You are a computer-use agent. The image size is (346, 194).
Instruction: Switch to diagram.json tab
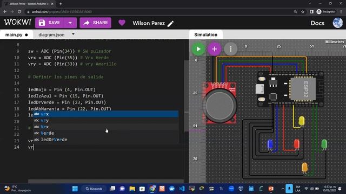(x=51, y=34)
